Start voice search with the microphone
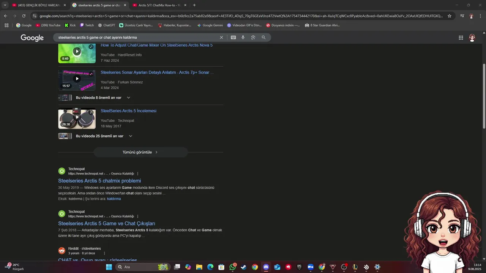The height and width of the screenshot is (273, 486). click(243, 38)
